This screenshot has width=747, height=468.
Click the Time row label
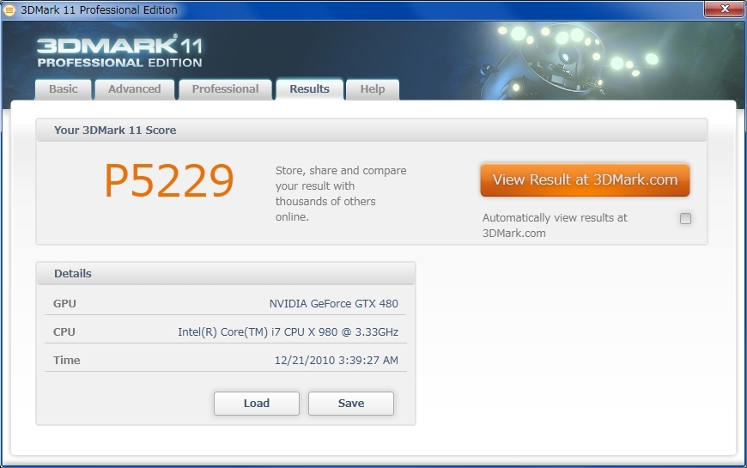[67, 361]
